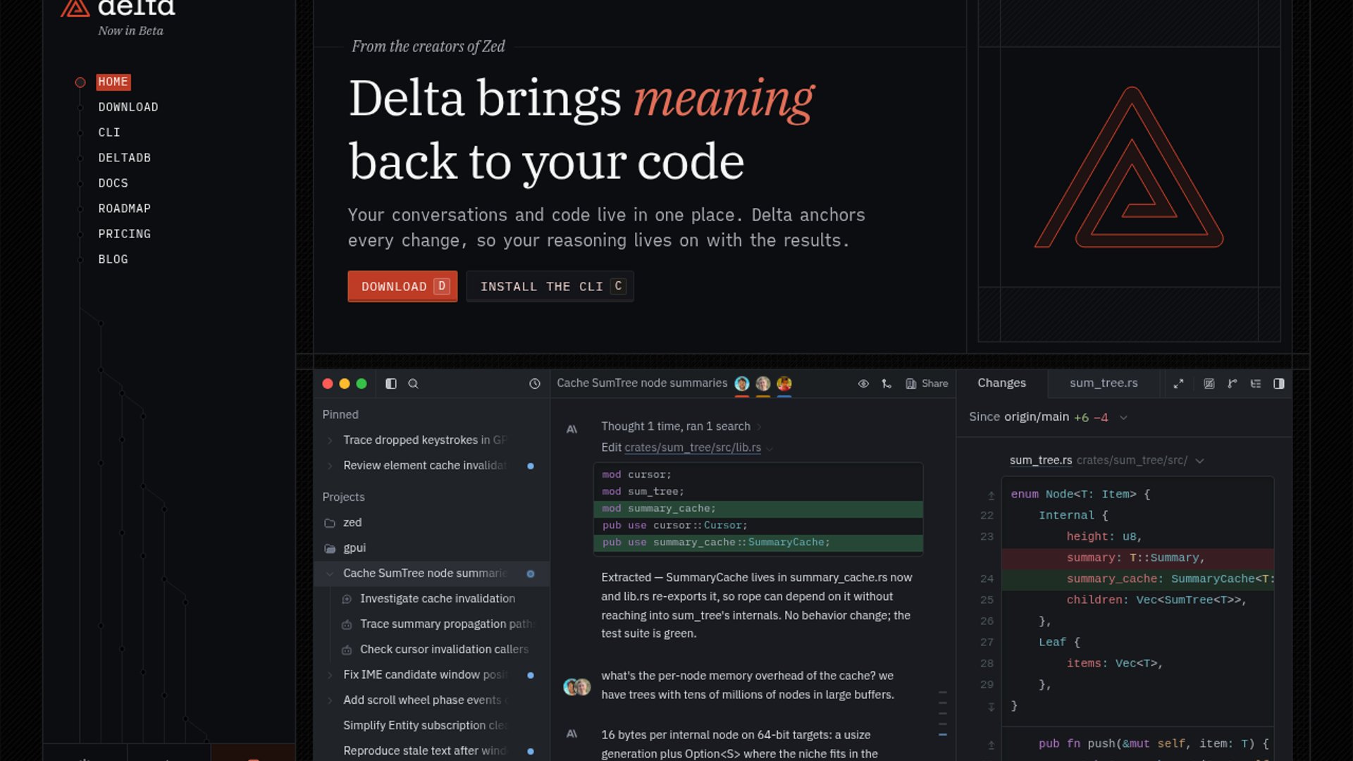Toggle the left sidebar panel icon

(391, 383)
